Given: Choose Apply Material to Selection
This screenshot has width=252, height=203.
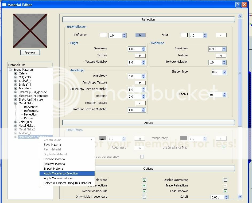Looking at the screenshot, I should pos(61,173).
